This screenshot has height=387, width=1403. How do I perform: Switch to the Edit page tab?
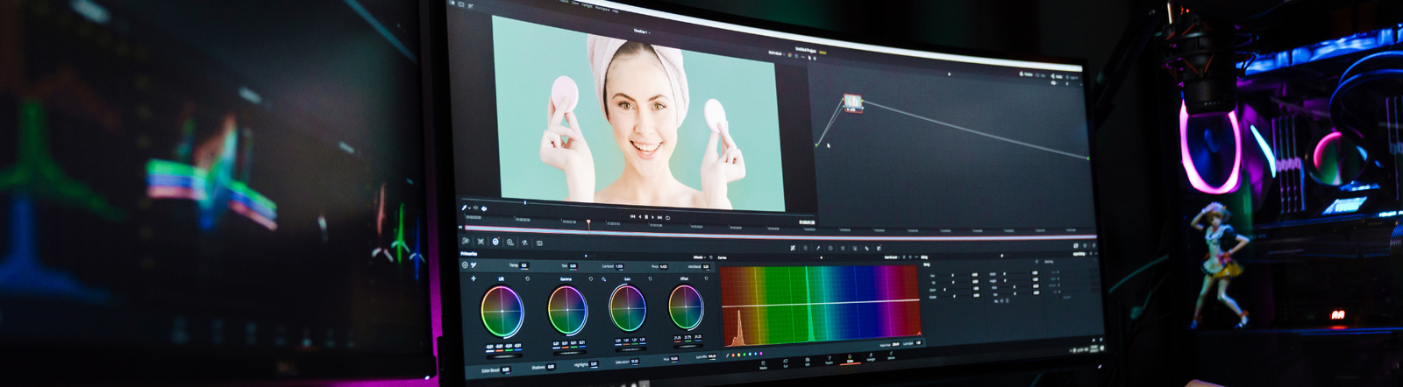point(808,362)
